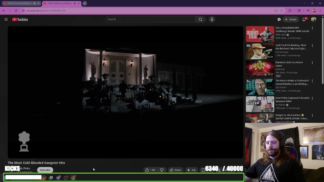The width and height of the screenshot is (324, 182).
Task: Open the Gerard Butler Law Abiding thumbnail
Action: point(260,87)
